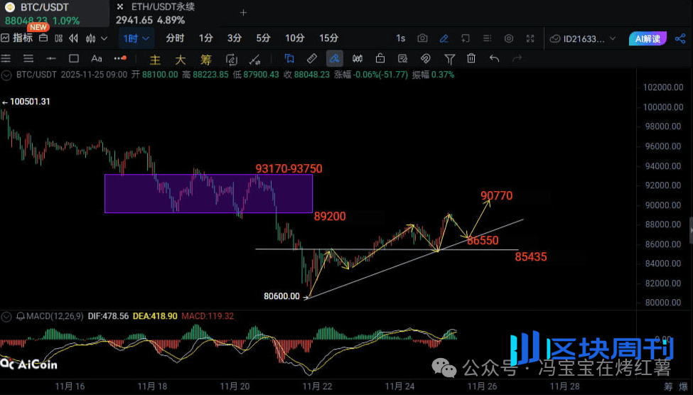Click the 100501.31 high price marker
This screenshot has height=395, width=693.
(x=26, y=102)
